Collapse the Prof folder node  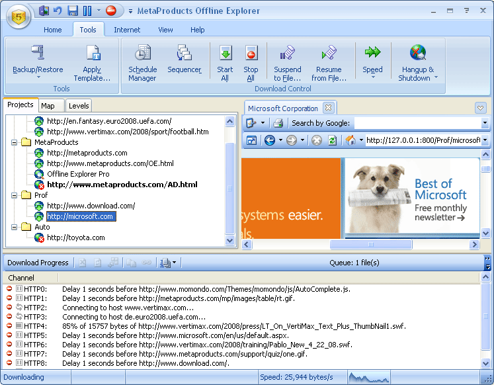tap(14, 195)
